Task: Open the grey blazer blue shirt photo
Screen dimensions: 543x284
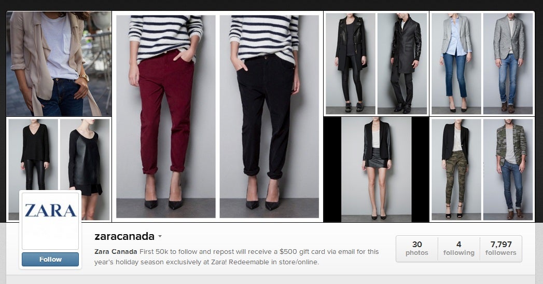Action: point(456,63)
